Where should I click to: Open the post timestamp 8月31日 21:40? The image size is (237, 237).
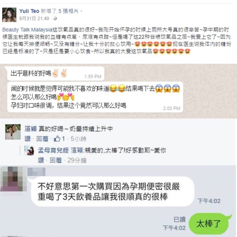pos(34,18)
